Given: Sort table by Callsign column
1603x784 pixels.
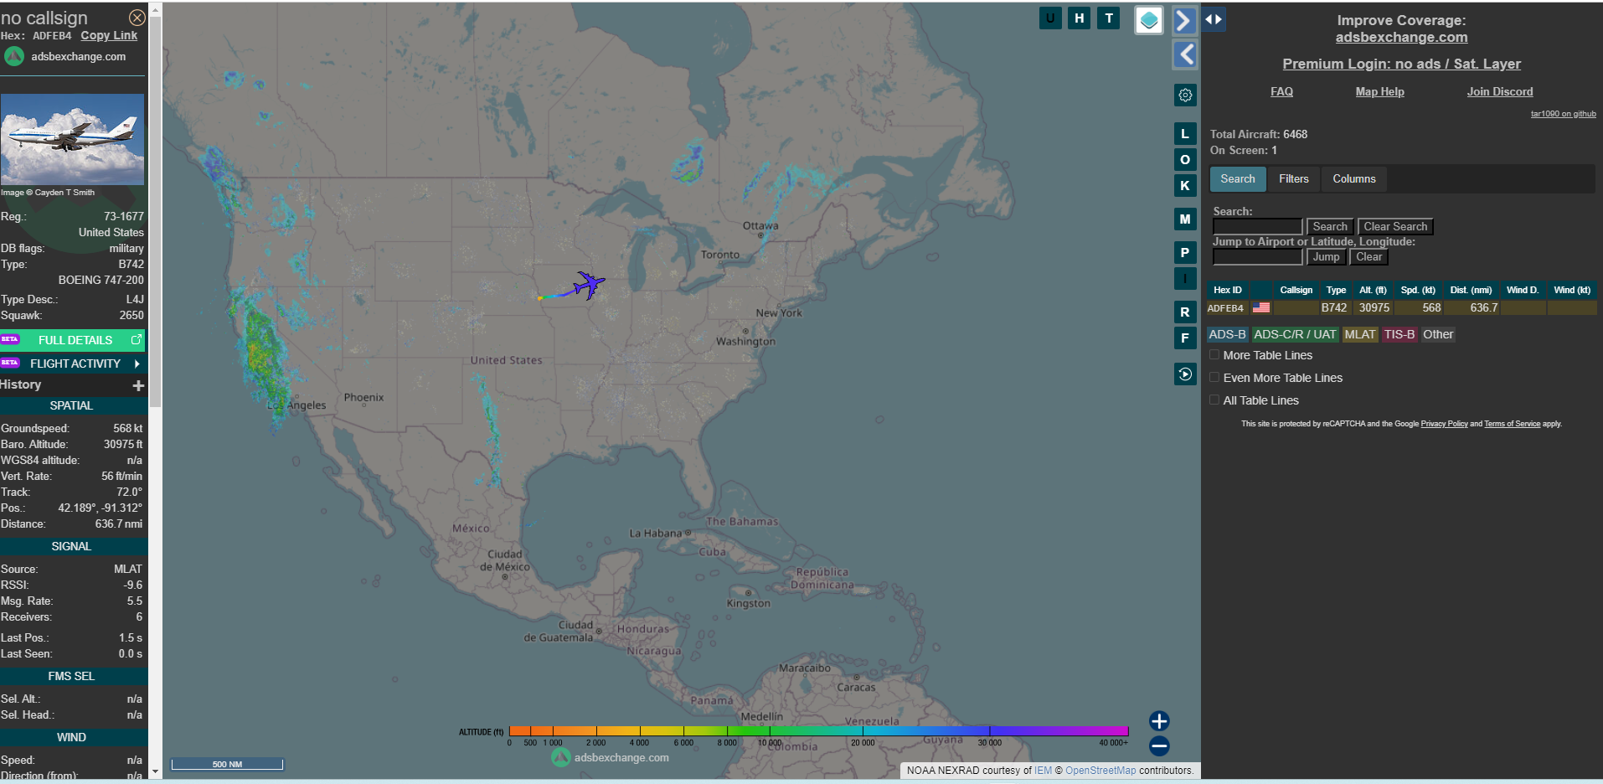Looking at the screenshot, I should (1296, 290).
